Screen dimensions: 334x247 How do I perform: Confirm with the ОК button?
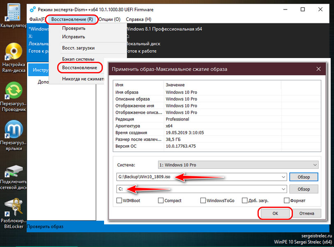275,213
